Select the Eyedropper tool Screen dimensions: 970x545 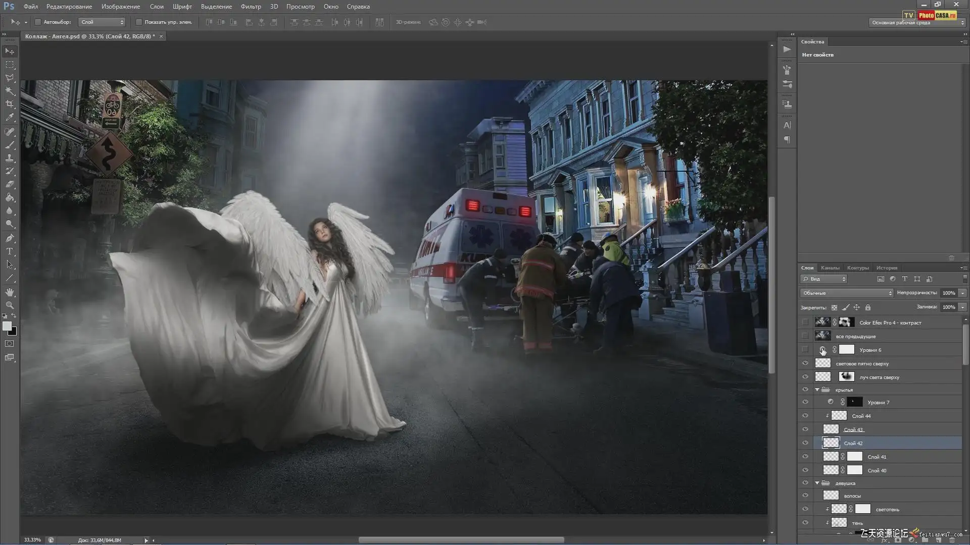(10, 117)
